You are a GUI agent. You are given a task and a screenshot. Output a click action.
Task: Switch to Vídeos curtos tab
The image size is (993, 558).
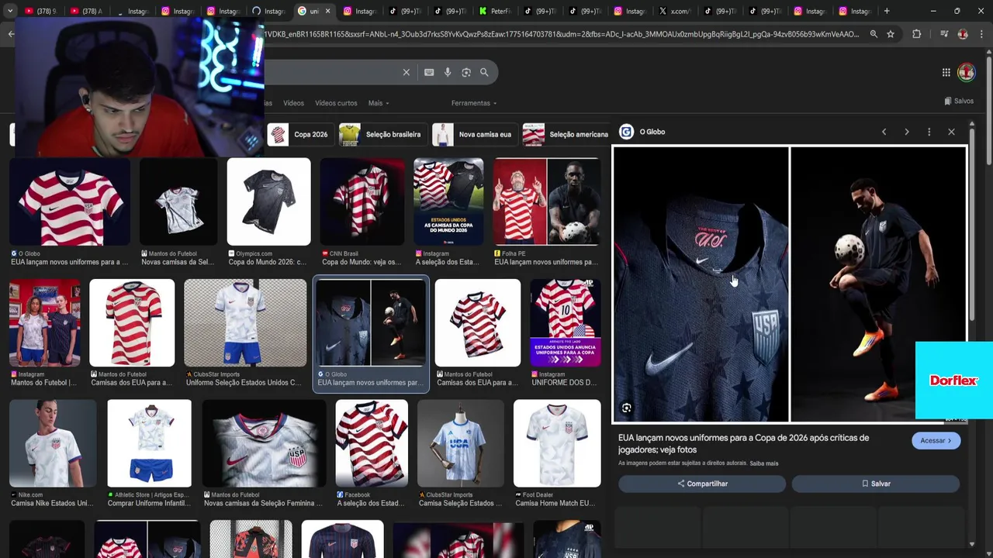pos(336,103)
